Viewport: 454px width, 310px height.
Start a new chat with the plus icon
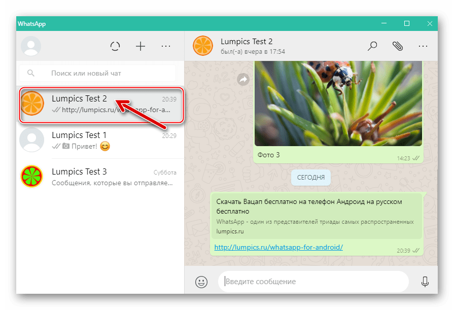[x=140, y=46]
